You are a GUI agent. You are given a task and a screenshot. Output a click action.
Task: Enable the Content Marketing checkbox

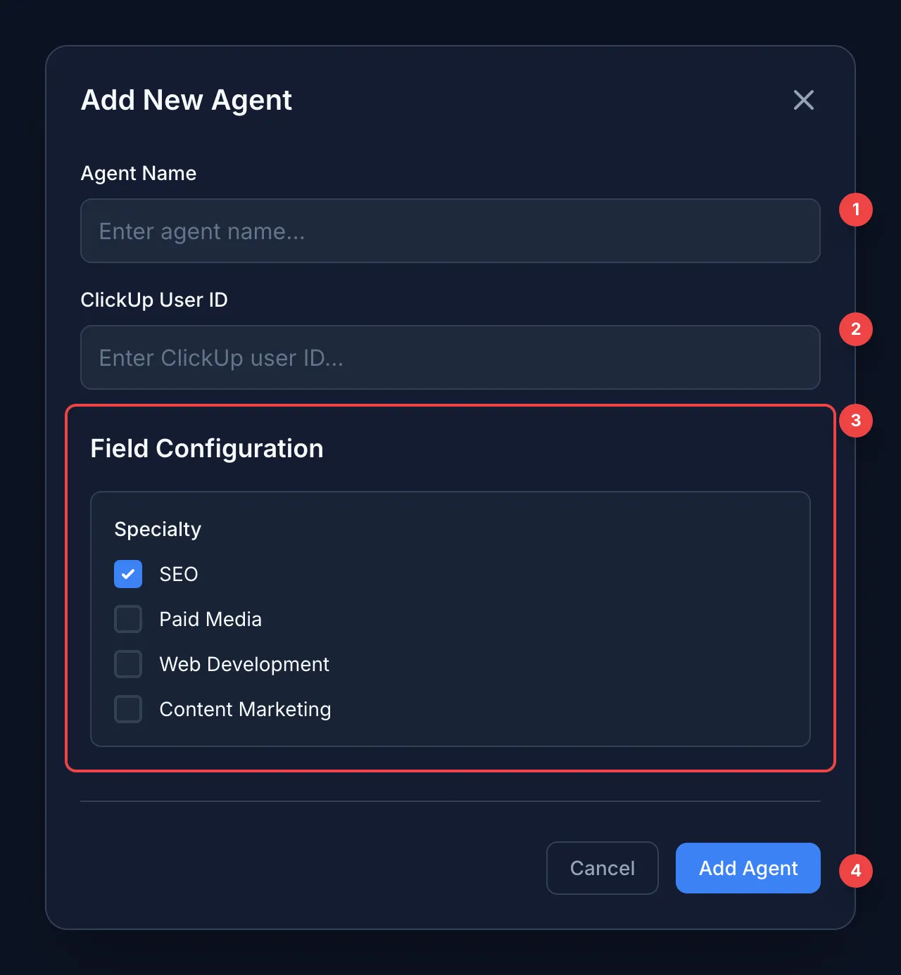click(127, 709)
